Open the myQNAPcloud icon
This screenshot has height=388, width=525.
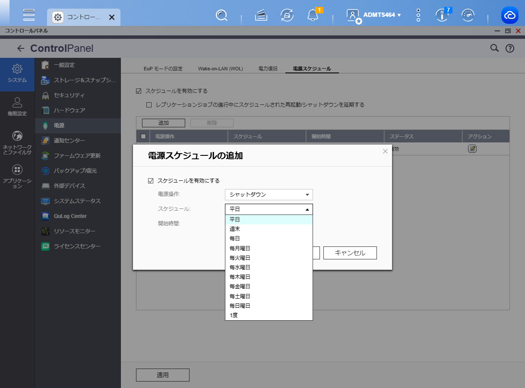tap(509, 15)
